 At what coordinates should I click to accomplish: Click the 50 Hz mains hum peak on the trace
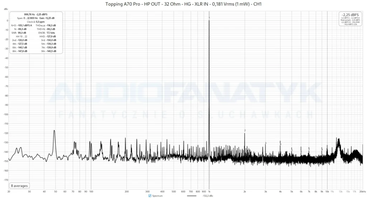(x=54, y=131)
